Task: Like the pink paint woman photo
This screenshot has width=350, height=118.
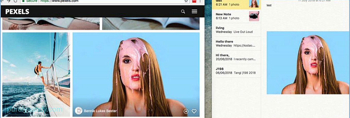Action: pyautogui.click(x=194, y=111)
